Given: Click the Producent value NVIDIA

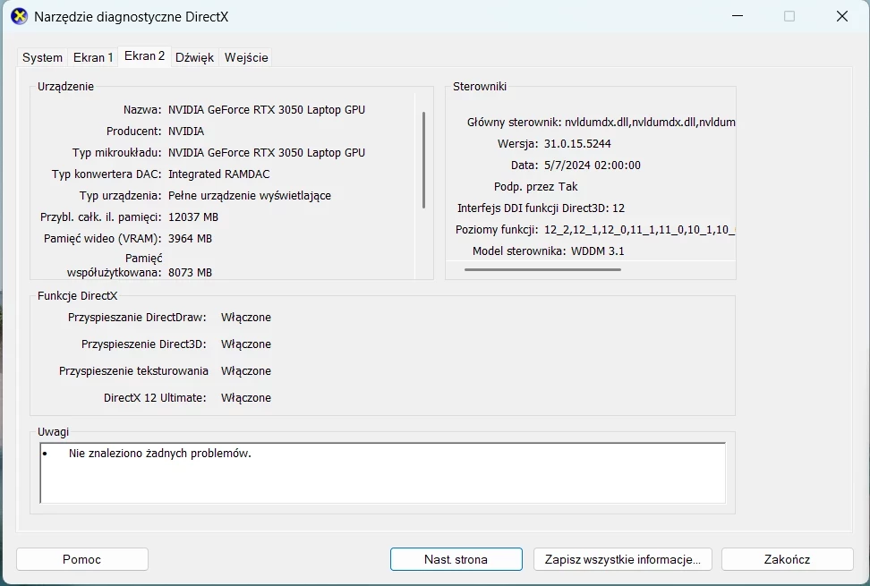Looking at the screenshot, I should (186, 132).
